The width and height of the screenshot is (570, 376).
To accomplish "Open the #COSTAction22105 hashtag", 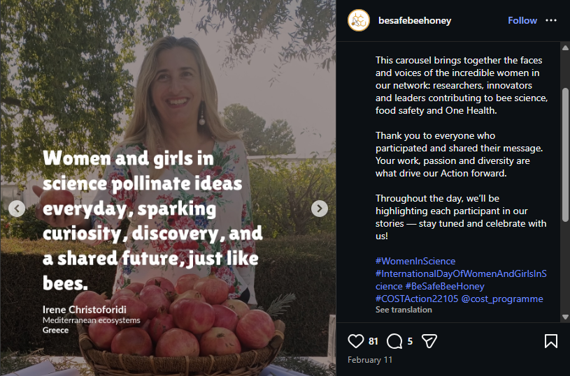I will click(416, 299).
